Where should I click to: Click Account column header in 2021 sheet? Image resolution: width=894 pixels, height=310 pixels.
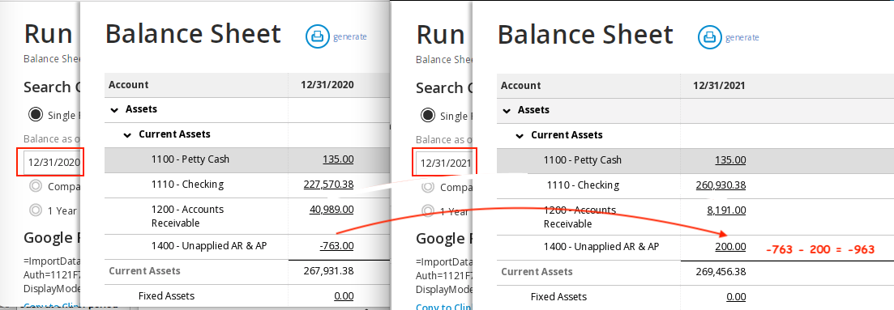pyautogui.click(x=520, y=86)
